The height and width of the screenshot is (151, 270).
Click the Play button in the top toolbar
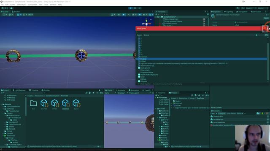(x=130, y=8)
